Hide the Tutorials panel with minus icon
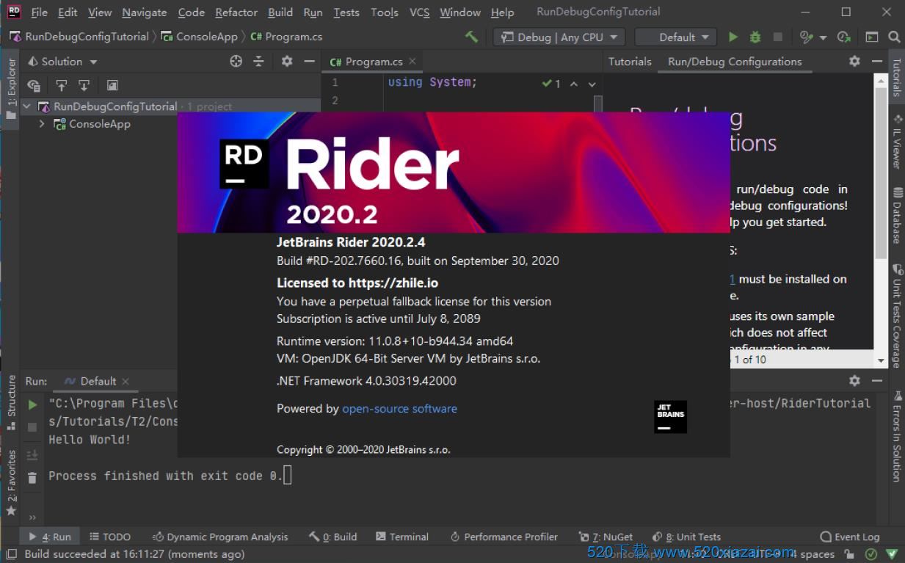The height and width of the screenshot is (563, 905). point(876,62)
